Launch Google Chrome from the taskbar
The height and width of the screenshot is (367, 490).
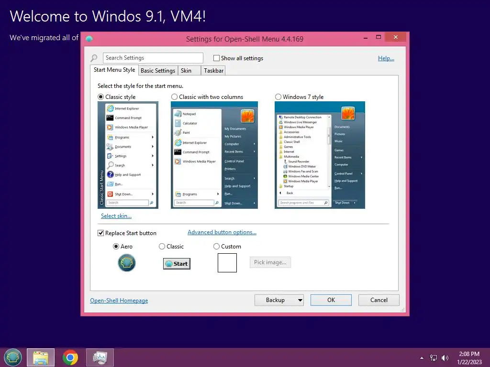(x=70, y=357)
